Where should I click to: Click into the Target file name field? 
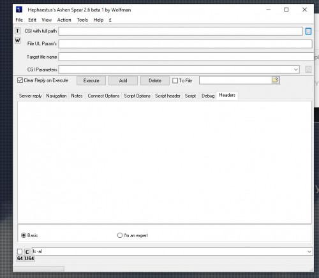coord(186,57)
